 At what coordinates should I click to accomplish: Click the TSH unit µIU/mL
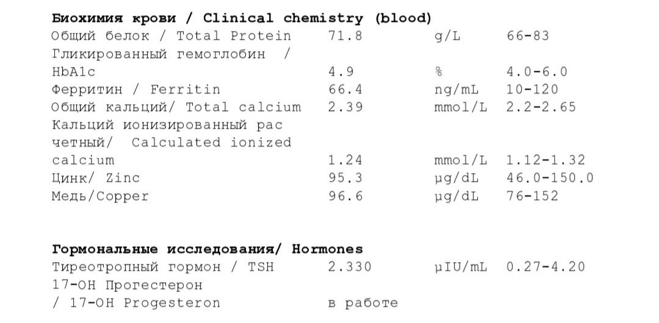pyautogui.click(x=461, y=267)
